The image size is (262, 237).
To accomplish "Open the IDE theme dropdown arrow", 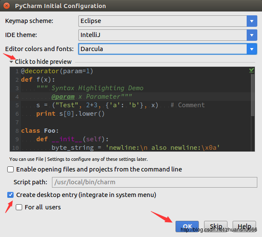I will point(251,35).
